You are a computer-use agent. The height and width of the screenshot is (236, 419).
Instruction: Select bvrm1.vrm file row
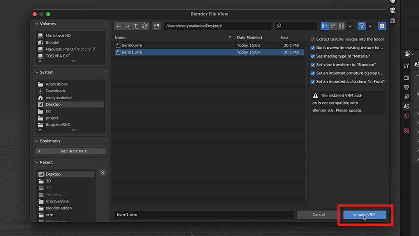click(209, 52)
